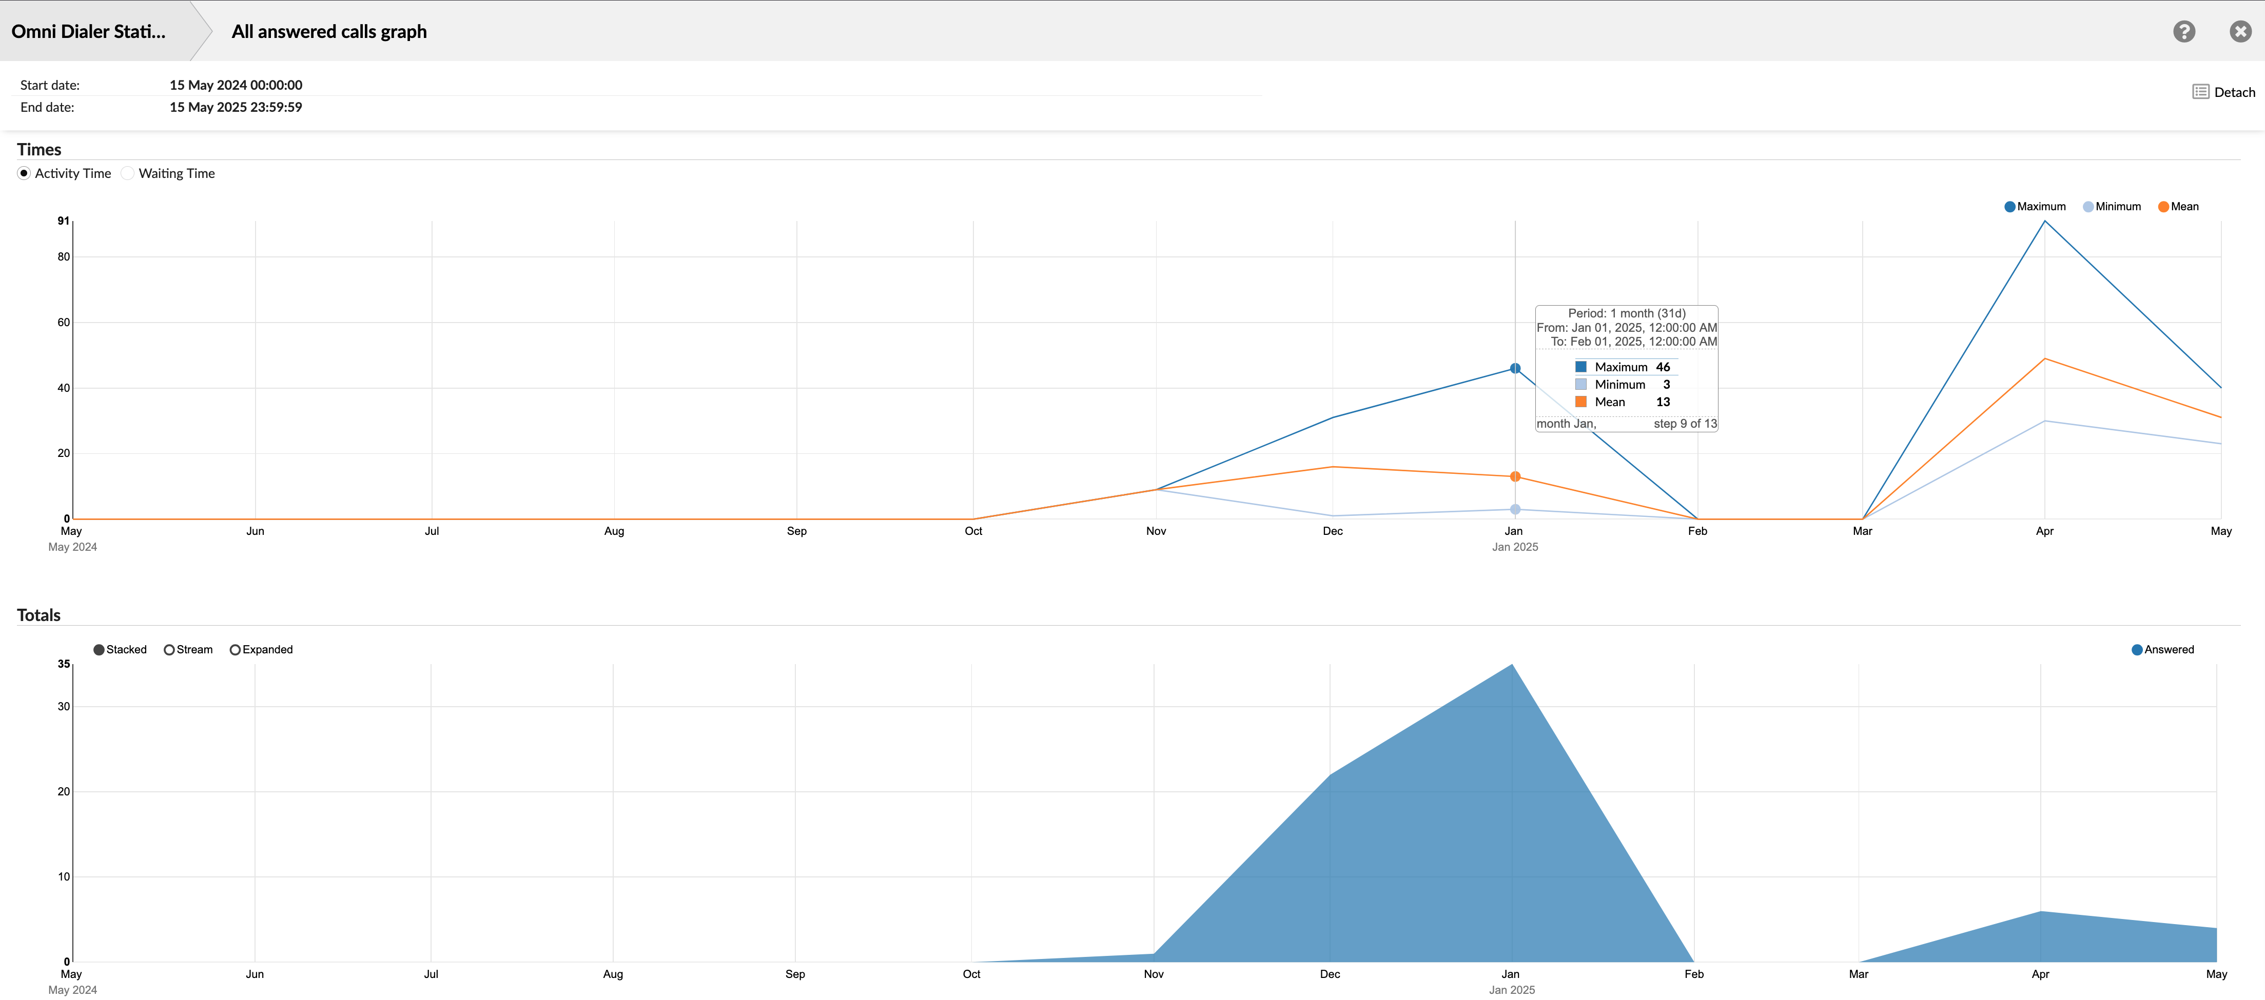The image size is (2265, 1000).
Task: Click the highlighted Maximum data point for January
Action: pyautogui.click(x=1515, y=368)
